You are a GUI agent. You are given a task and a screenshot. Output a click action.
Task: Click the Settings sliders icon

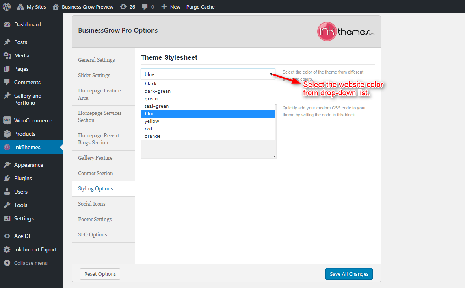(x=7, y=218)
